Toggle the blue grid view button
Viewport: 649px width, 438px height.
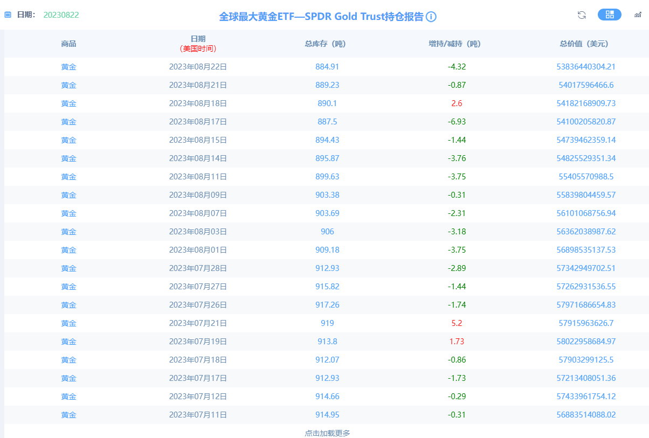[x=609, y=15]
